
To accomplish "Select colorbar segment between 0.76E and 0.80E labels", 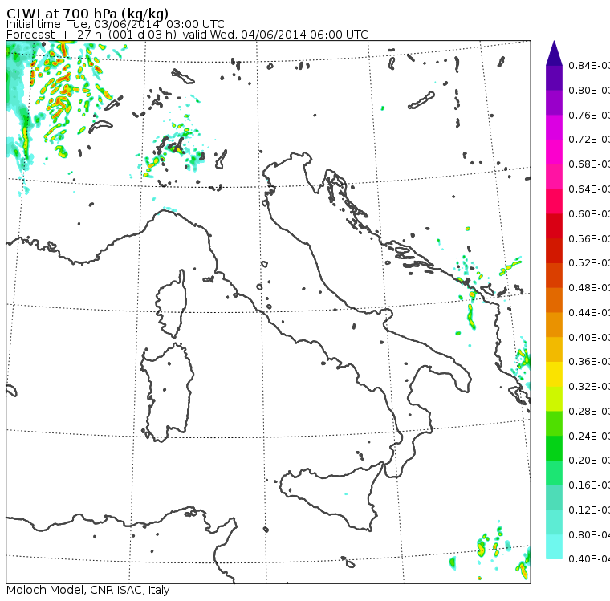I will click(x=554, y=103).
